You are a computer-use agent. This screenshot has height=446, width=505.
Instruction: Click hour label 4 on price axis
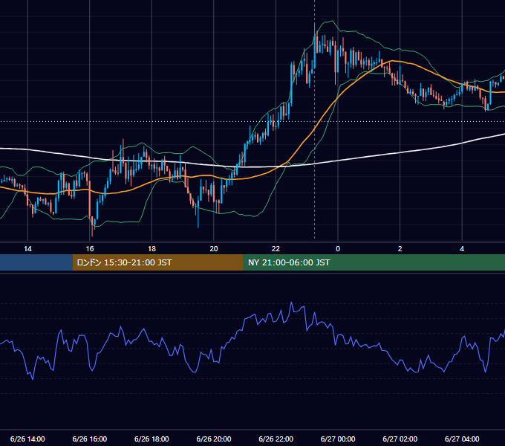tap(462, 249)
